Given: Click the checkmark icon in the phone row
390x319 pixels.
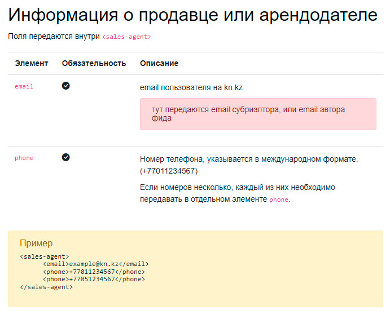Looking at the screenshot, I should pyautogui.click(x=66, y=157).
